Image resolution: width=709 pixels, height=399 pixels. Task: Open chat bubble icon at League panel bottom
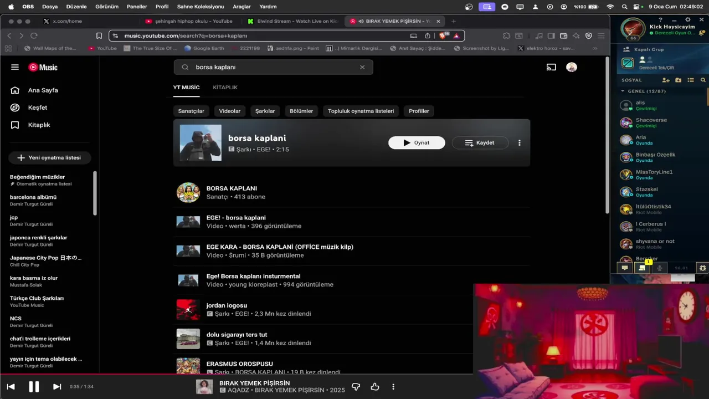[625, 268]
